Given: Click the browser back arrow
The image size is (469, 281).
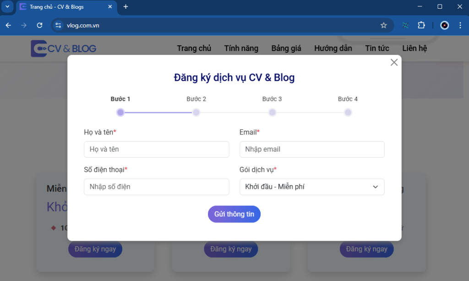Looking at the screenshot, I should [8, 25].
